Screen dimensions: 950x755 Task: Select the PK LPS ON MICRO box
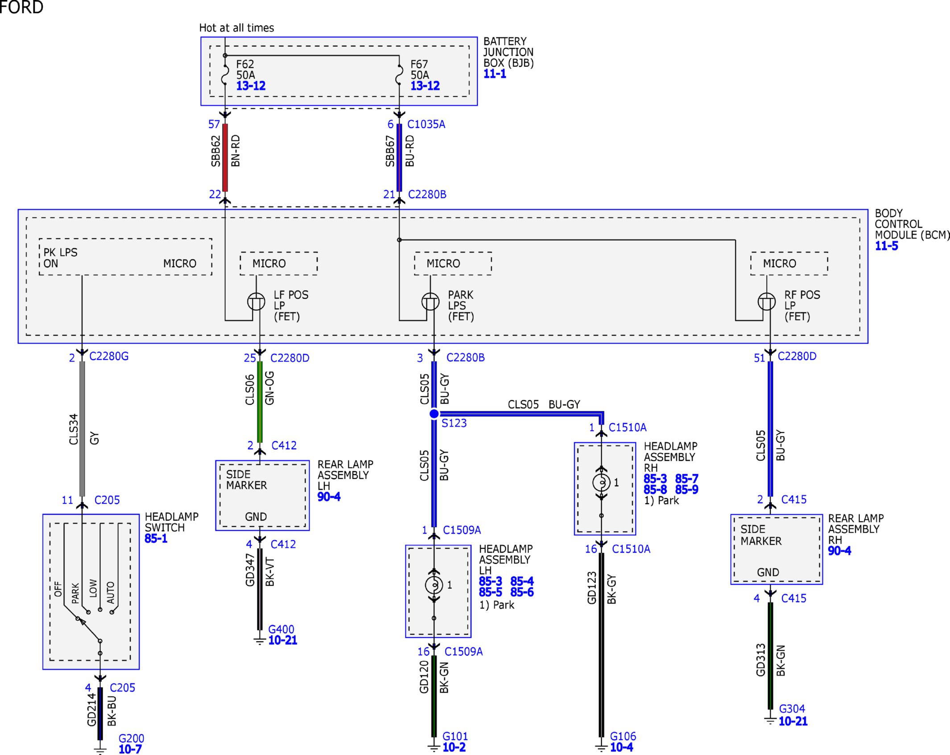pyautogui.click(x=125, y=257)
